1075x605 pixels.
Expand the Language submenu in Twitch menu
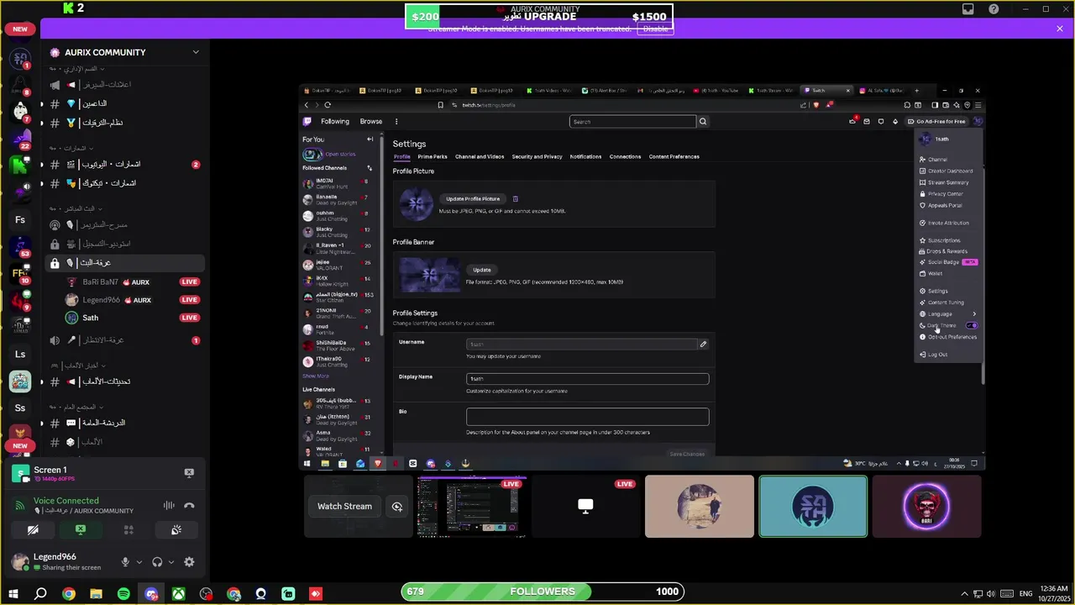click(949, 313)
